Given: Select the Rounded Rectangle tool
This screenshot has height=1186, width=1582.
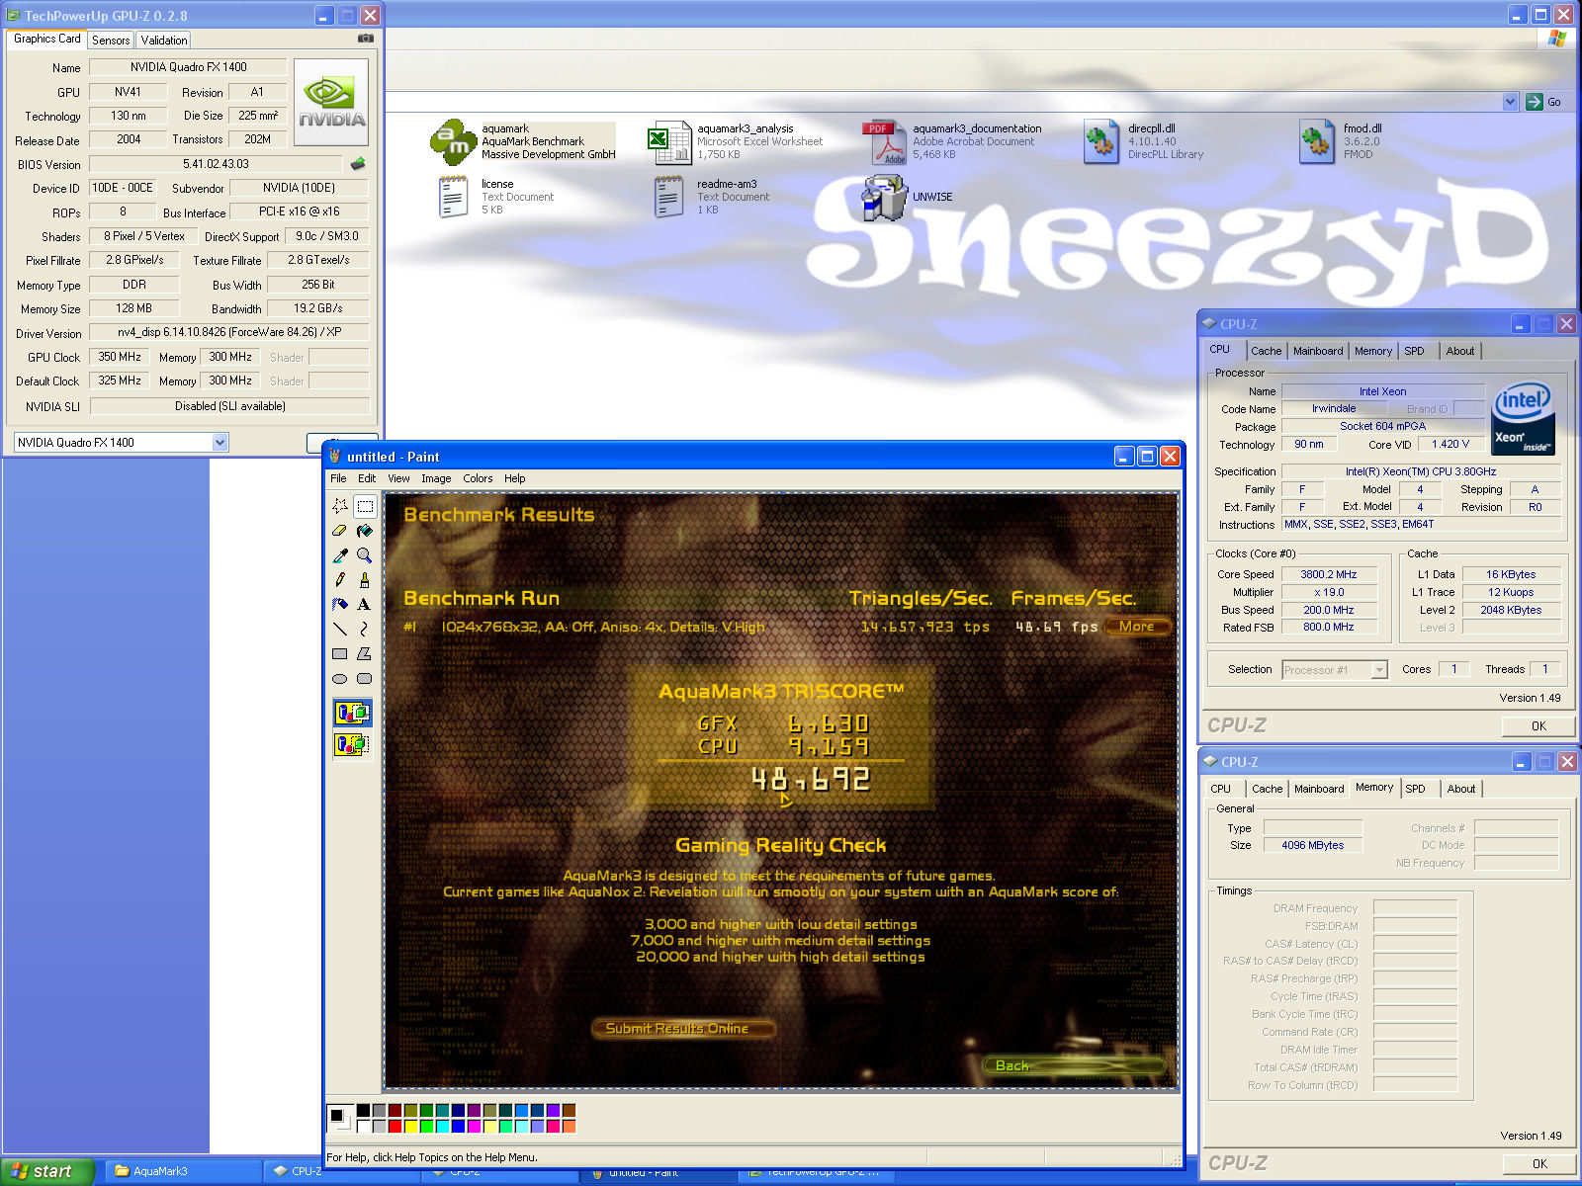Looking at the screenshot, I should click(365, 678).
